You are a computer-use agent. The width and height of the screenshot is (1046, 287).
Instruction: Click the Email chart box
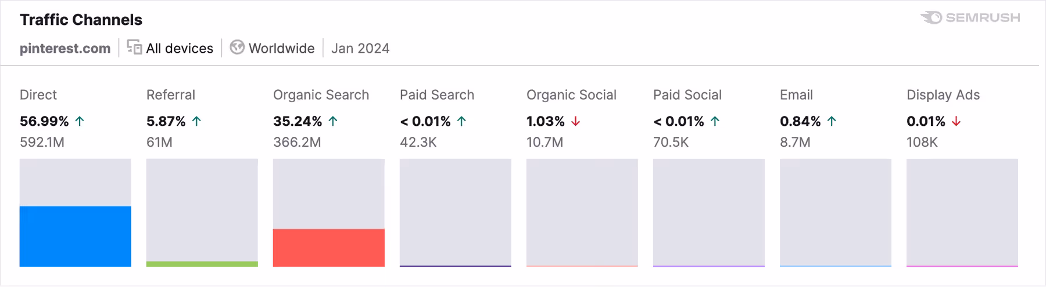click(x=835, y=212)
